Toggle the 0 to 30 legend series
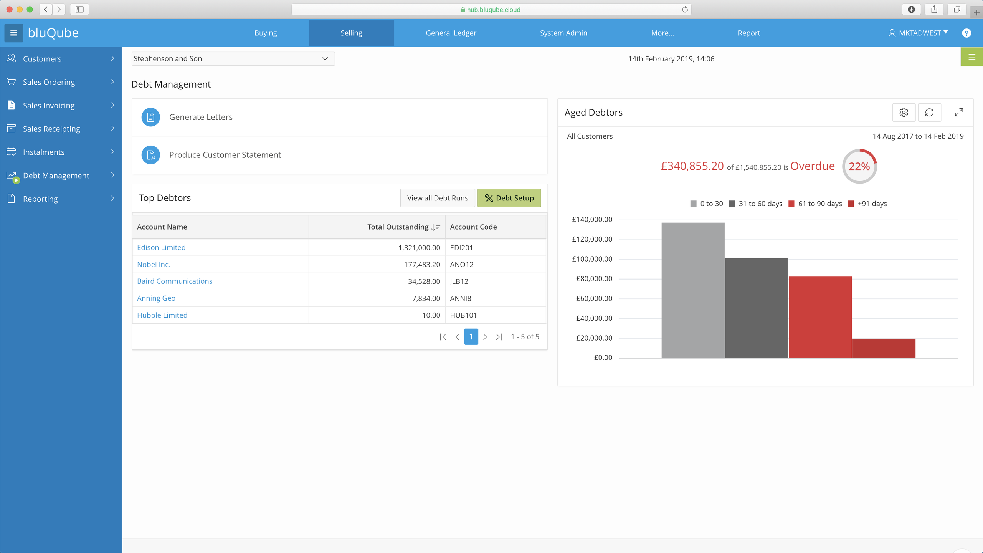Viewport: 983px width, 553px height. 706,204
